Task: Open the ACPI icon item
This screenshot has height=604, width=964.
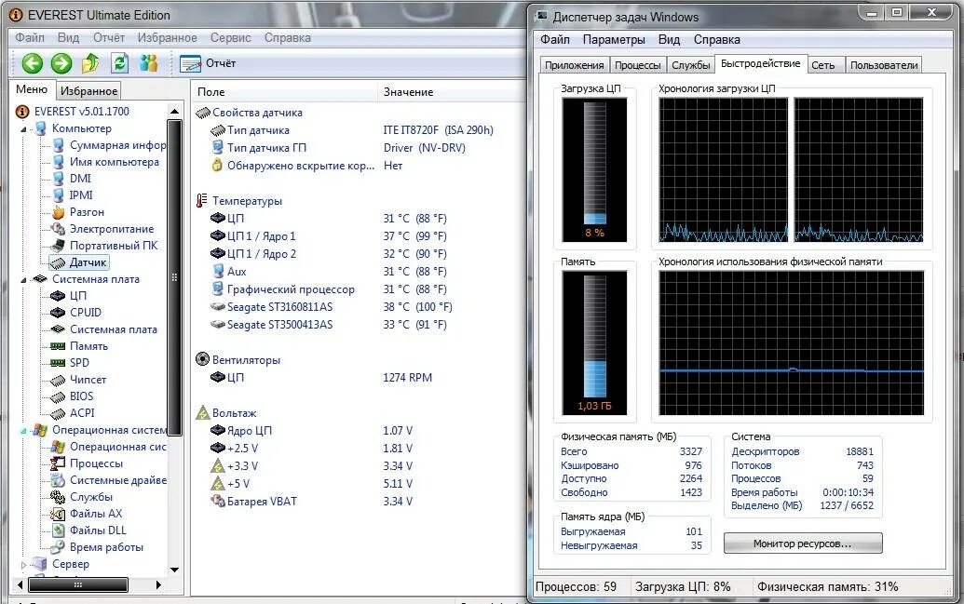Action: [58, 413]
